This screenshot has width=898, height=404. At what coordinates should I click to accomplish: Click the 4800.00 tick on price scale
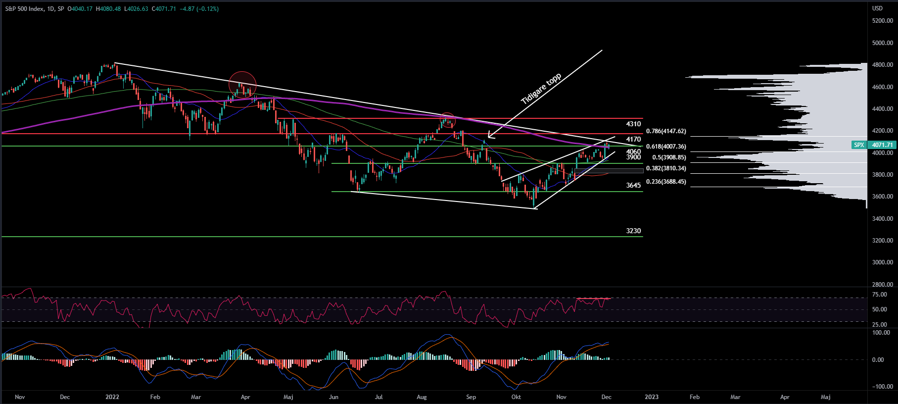882,65
